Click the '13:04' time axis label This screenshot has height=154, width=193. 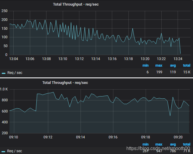[x=14, y=59]
